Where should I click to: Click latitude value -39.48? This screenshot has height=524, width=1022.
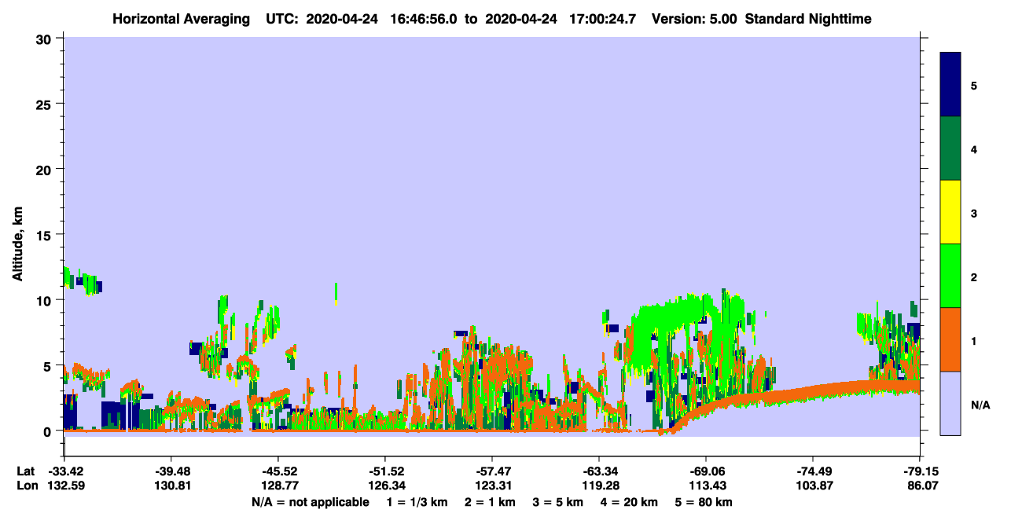(x=171, y=471)
